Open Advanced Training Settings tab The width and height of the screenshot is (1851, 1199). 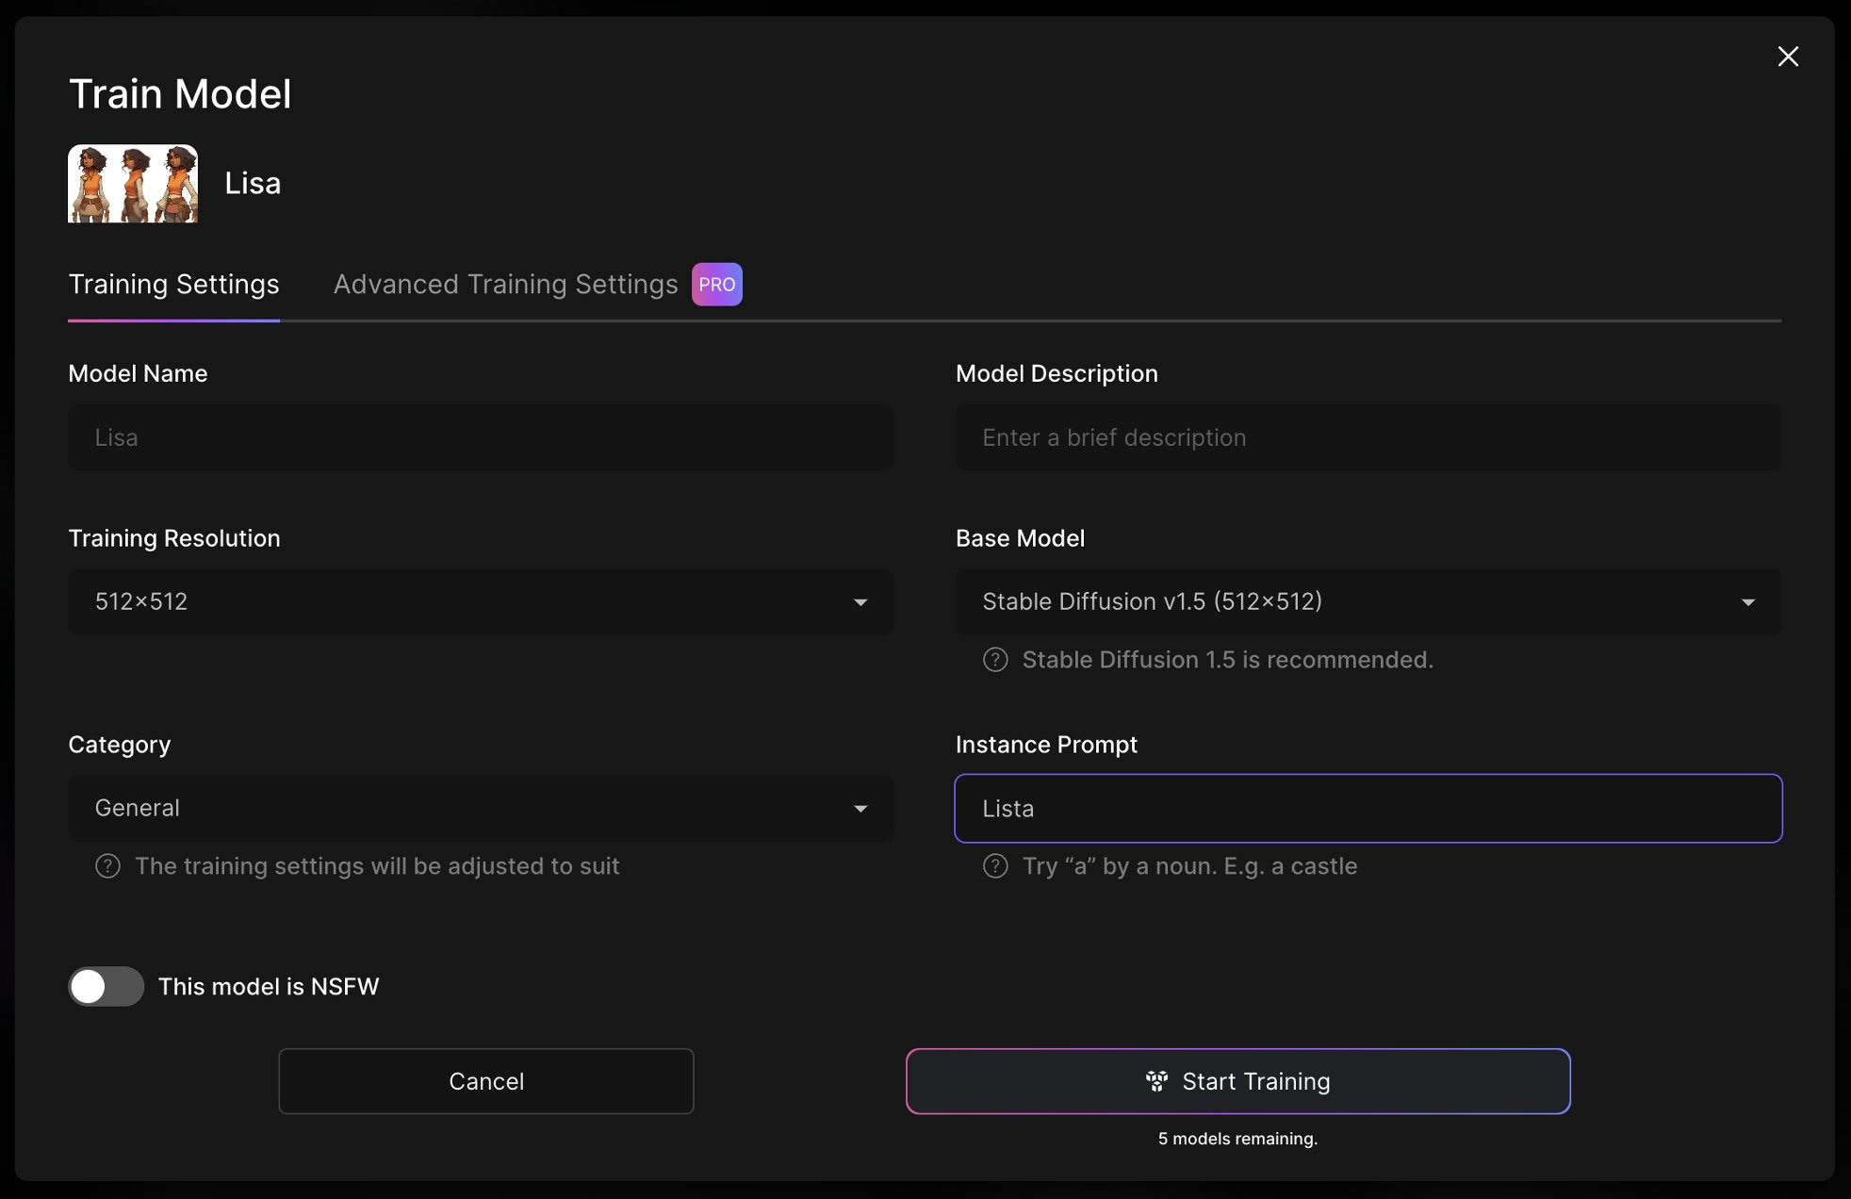506,285
